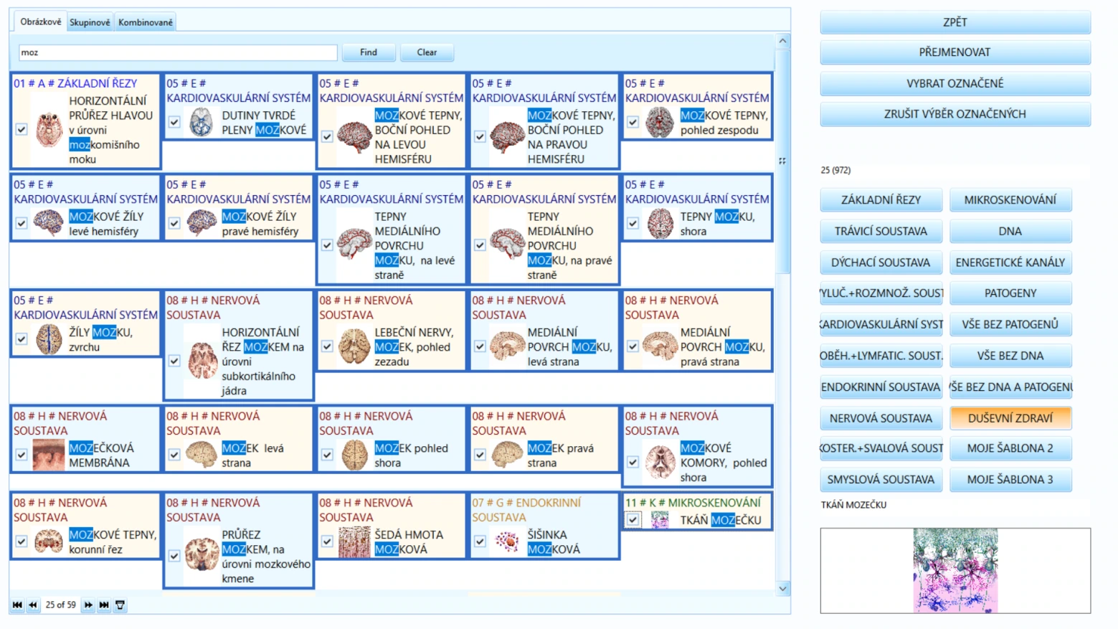Image resolution: width=1118 pixels, height=629 pixels.
Task: Click the ZPĚT button
Action: click(955, 22)
